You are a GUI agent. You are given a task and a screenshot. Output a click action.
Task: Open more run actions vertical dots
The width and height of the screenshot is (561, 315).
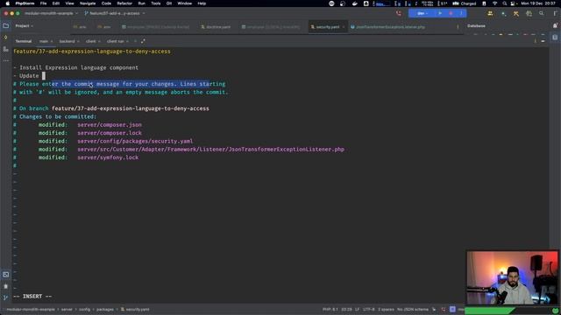(x=461, y=13)
